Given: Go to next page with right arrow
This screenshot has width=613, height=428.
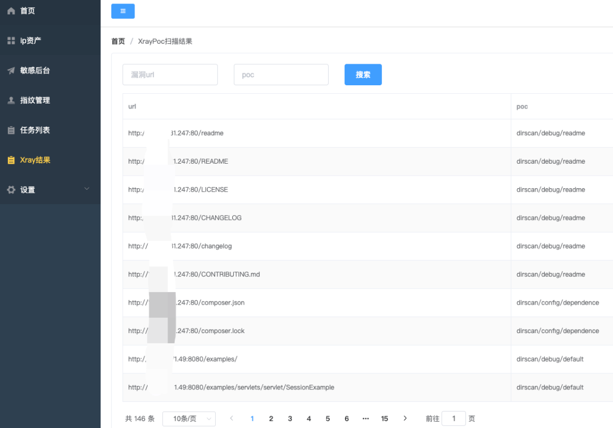Looking at the screenshot, I should tap(405, 418).
